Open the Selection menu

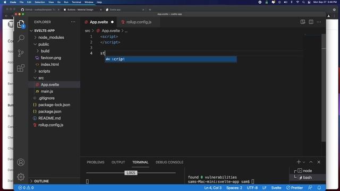pyautogui.click(x=40, y=2)
